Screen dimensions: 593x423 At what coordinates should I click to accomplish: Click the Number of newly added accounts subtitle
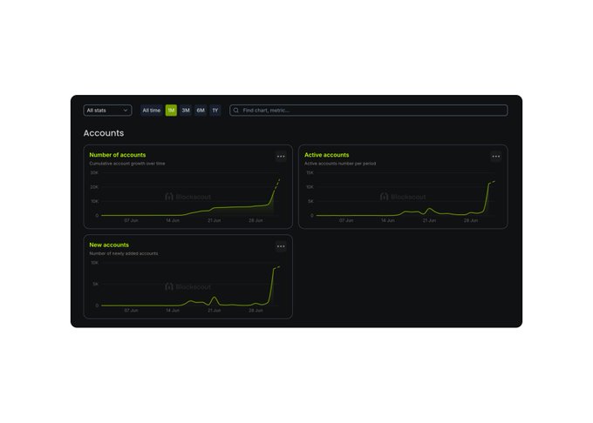[x=124, y=253]
